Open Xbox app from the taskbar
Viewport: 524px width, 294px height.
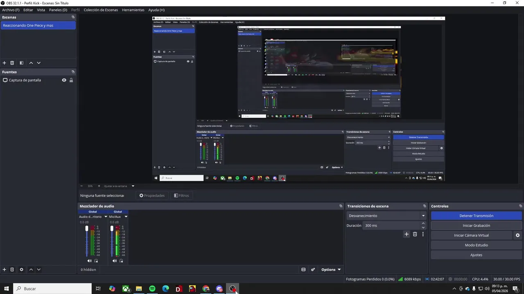(x=126, y=289)
